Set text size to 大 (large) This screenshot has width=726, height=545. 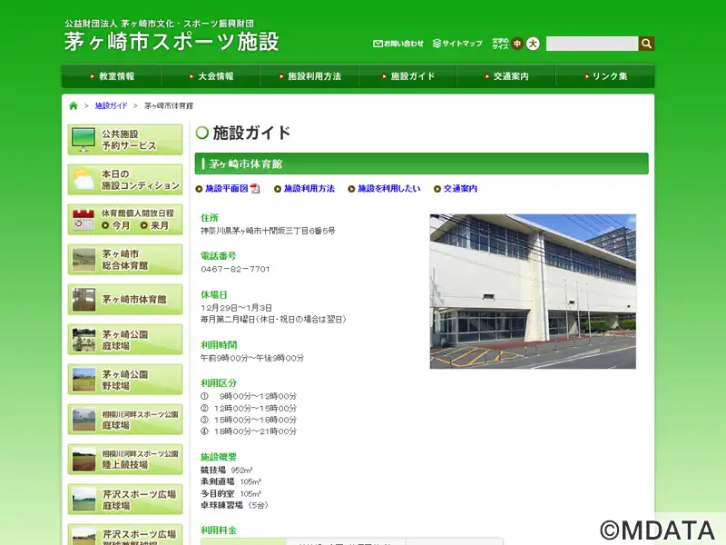click(x=533, y=44)
